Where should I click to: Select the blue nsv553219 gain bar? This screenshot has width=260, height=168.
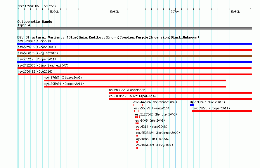(134, 62)
